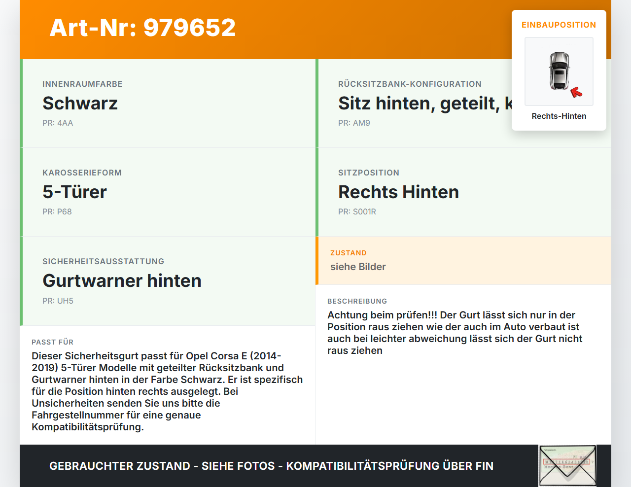Screen dimensions: 631x487
Task: Select the Einbauposition panel header
Action: pyautogui.click(x=559, y=25)
